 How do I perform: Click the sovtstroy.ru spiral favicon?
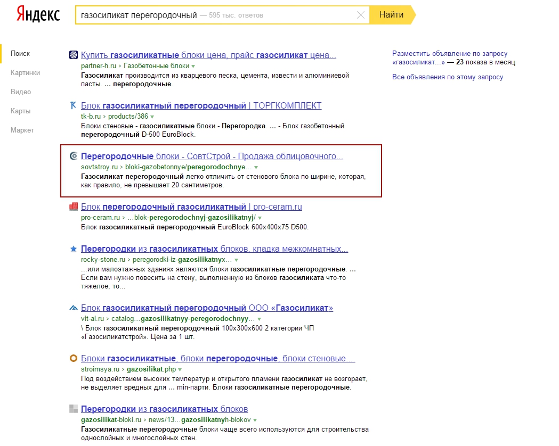coord(74,156)
